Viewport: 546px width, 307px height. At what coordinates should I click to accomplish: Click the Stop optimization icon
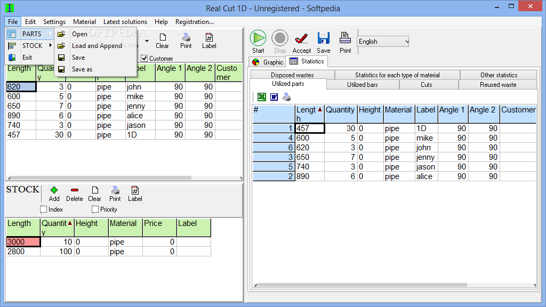(x=279, y=38)
